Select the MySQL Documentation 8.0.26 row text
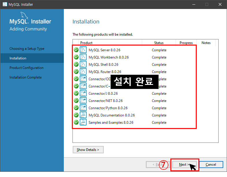The image size is (227, 177). [x=111, y=115]
